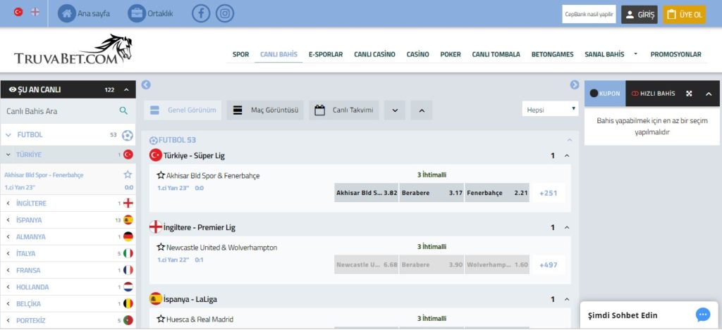Click England flag next to İngiltere - Premier Lig
Screen dimensions: 722x330
tap(156, 227)
